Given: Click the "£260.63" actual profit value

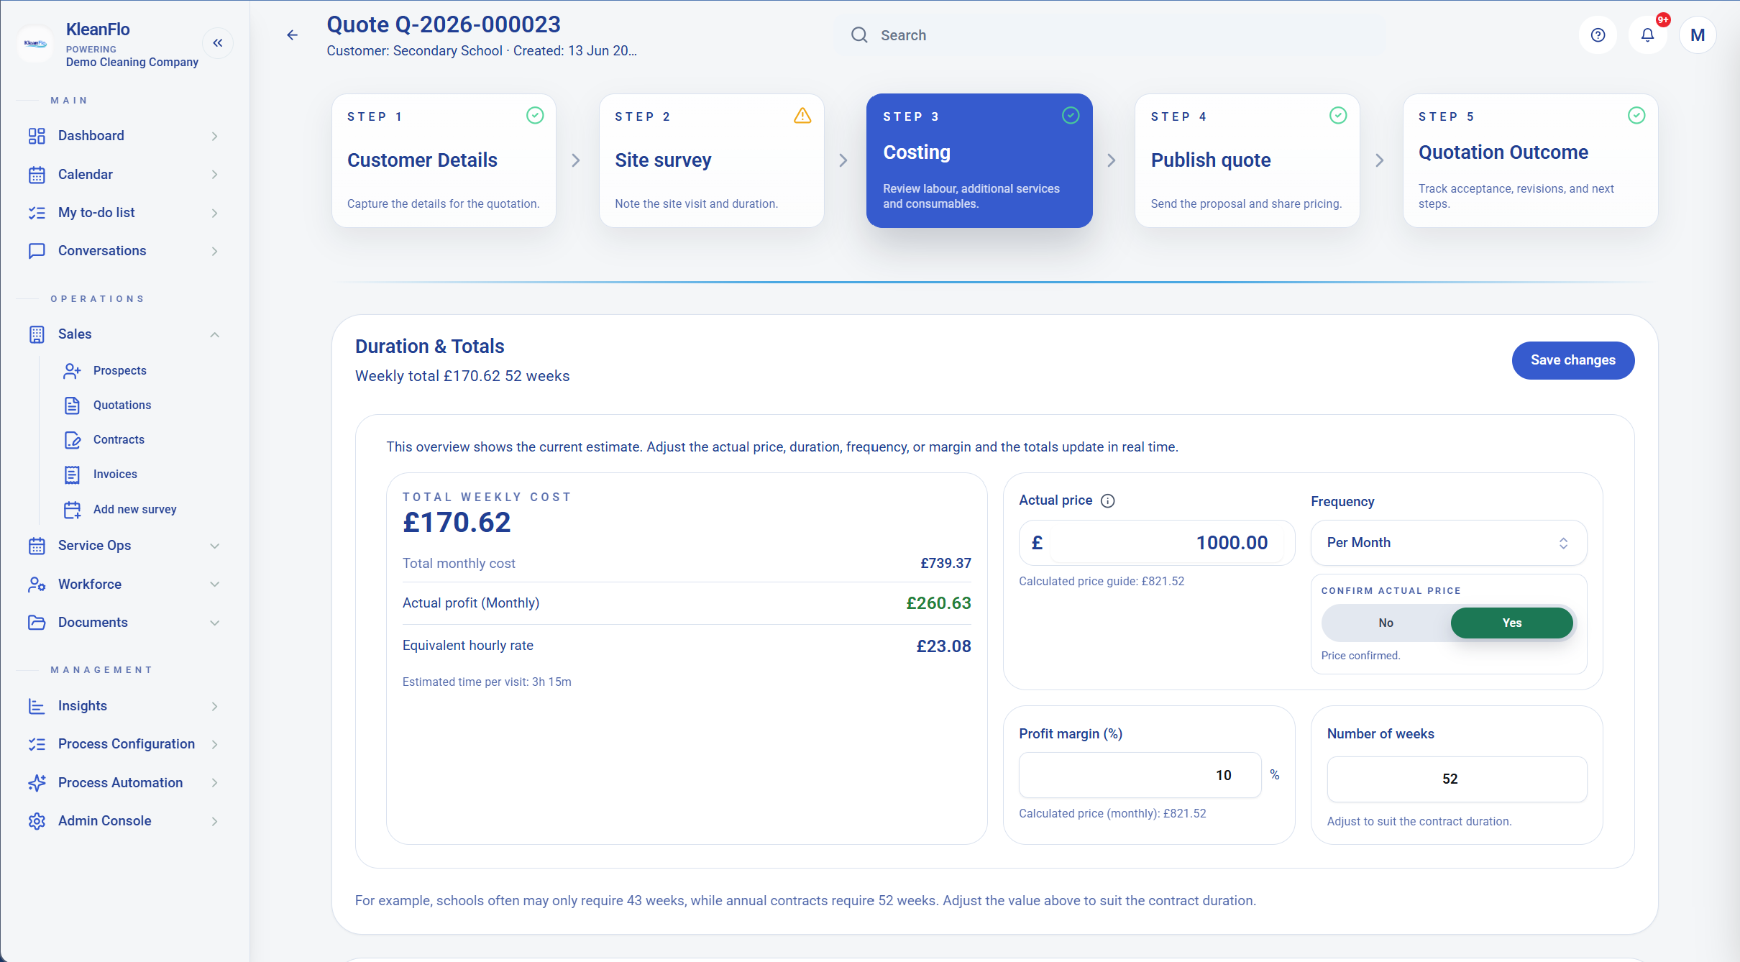Looking at the screenshot, I should click(938, 603).
